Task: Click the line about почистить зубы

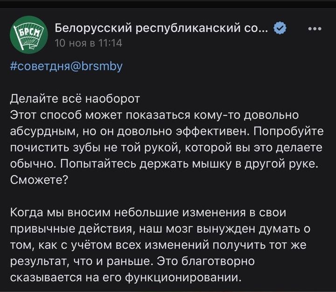Action: click(166, 148)
